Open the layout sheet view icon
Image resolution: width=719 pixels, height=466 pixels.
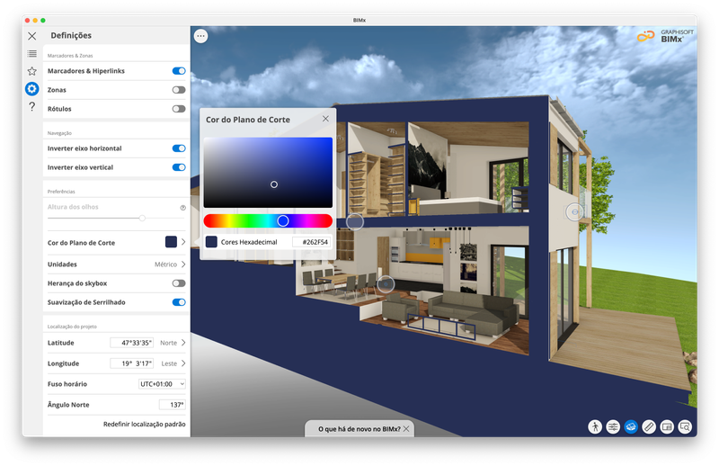[x=667, y=427]
